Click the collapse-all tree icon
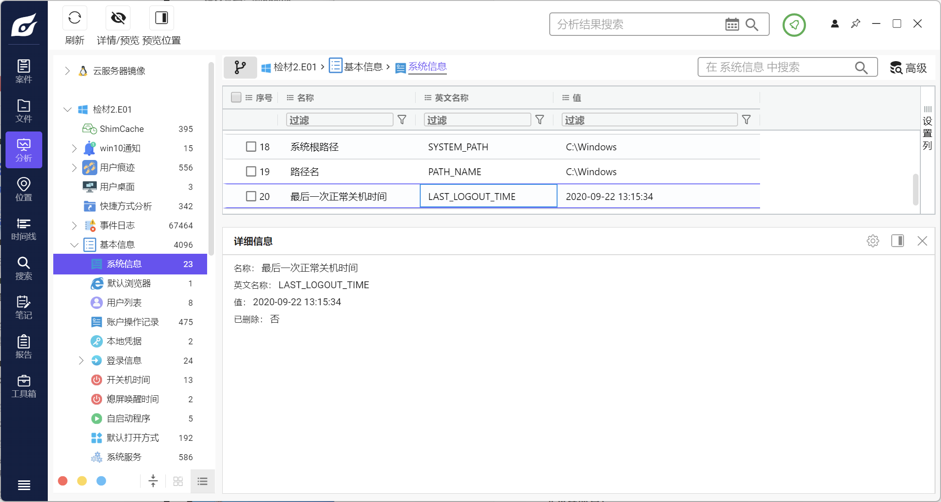 point(153,481)
